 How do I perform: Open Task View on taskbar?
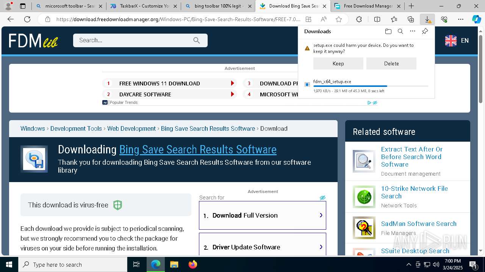(136, 264)
